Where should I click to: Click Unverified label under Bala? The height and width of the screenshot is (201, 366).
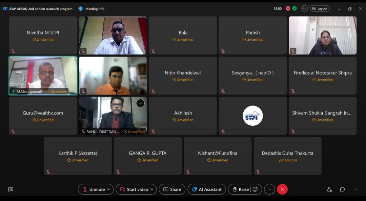[x=183, y=39]
